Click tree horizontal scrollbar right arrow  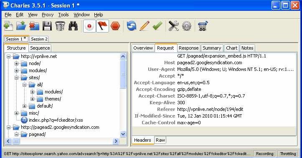click(116, 141)
